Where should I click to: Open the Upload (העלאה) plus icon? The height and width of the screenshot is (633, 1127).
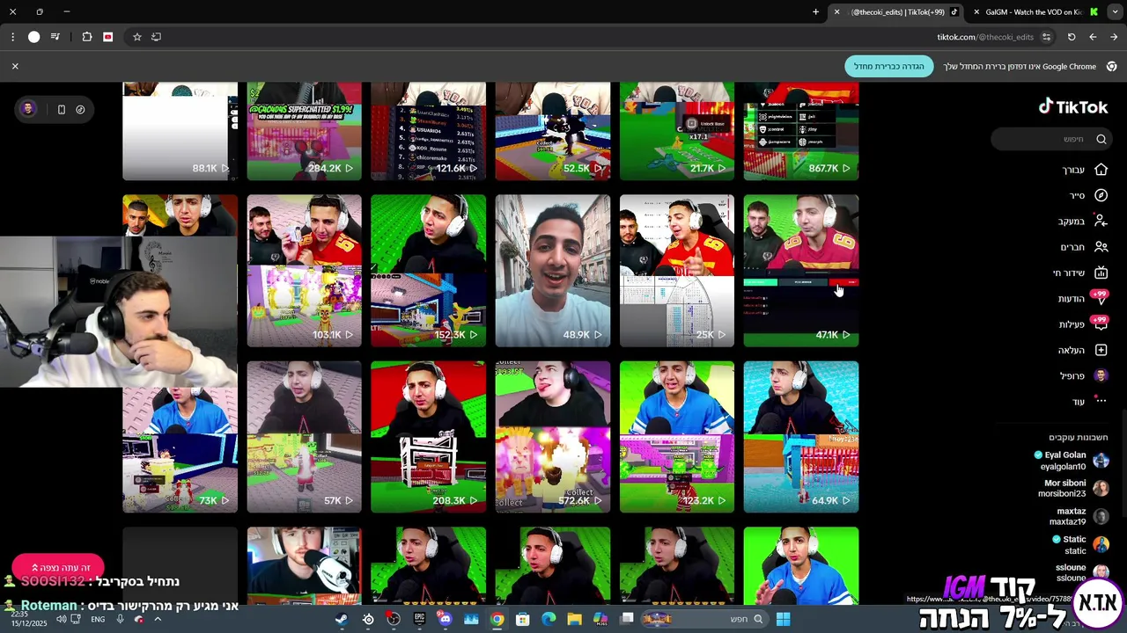click(x=1101, y=350)
